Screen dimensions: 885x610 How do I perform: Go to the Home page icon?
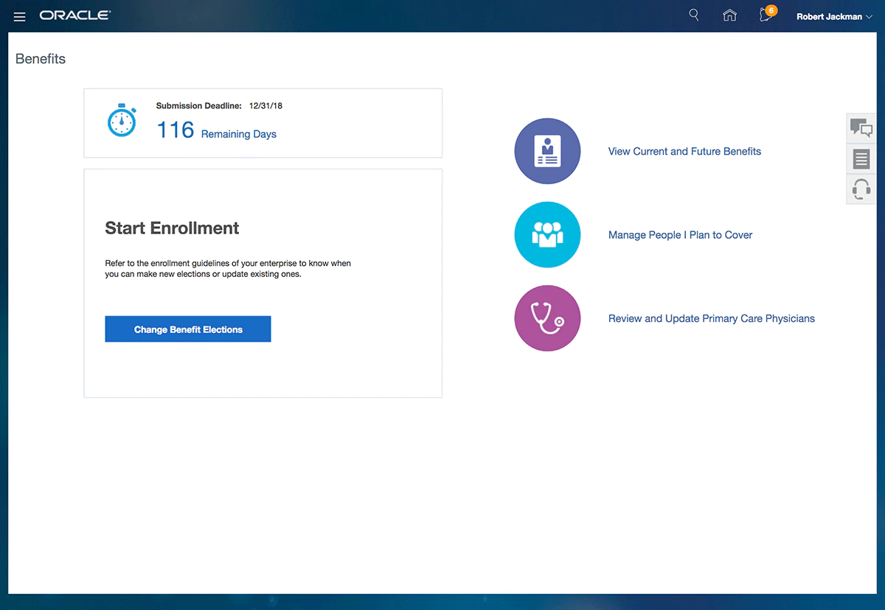coord(729,15)
